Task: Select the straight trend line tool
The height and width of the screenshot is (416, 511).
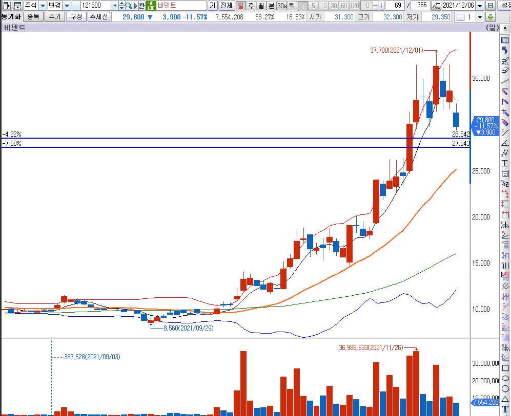Action: pos(505,81)
